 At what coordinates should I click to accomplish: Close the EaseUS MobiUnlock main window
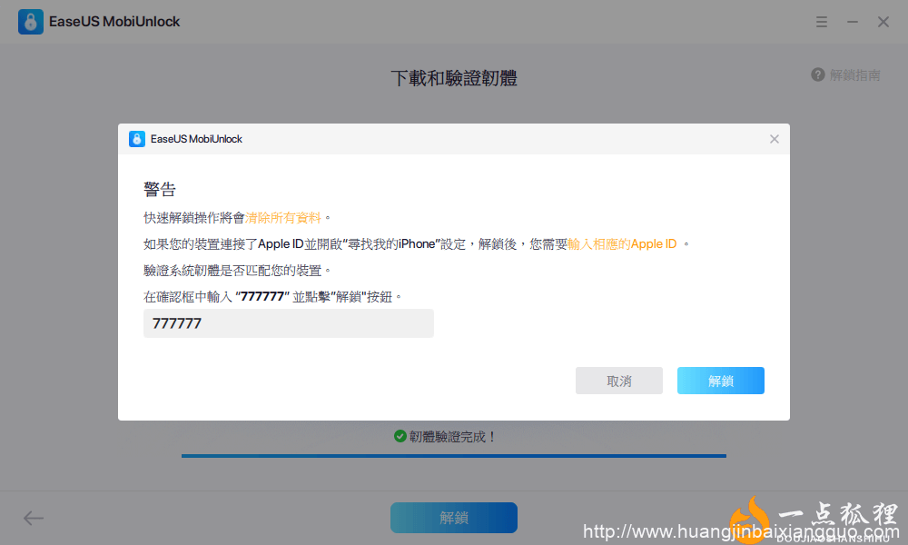tap(883, 22)
